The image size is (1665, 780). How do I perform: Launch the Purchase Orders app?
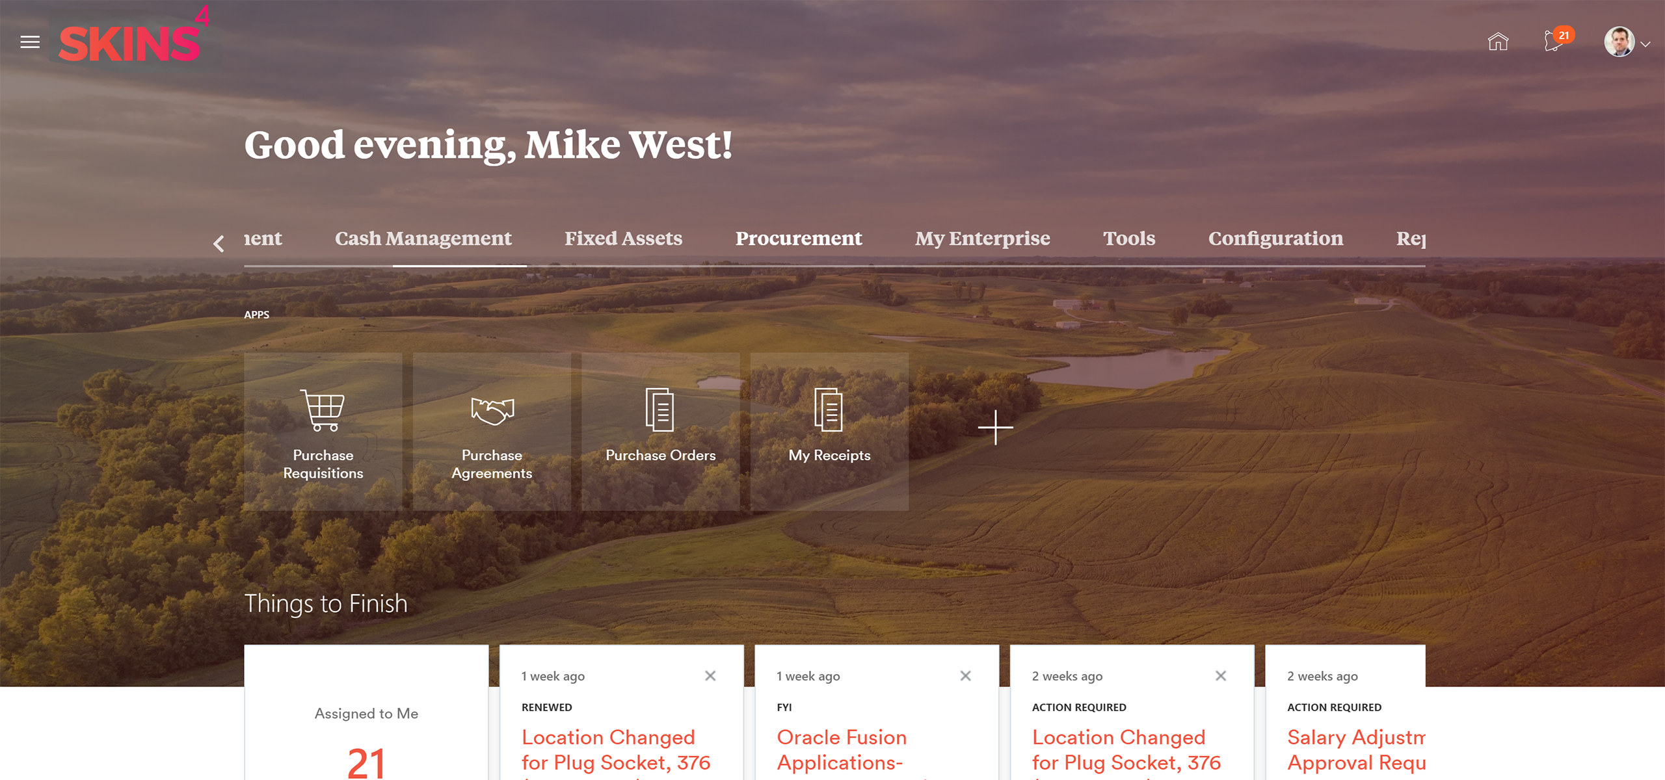[x=661, y=432]
